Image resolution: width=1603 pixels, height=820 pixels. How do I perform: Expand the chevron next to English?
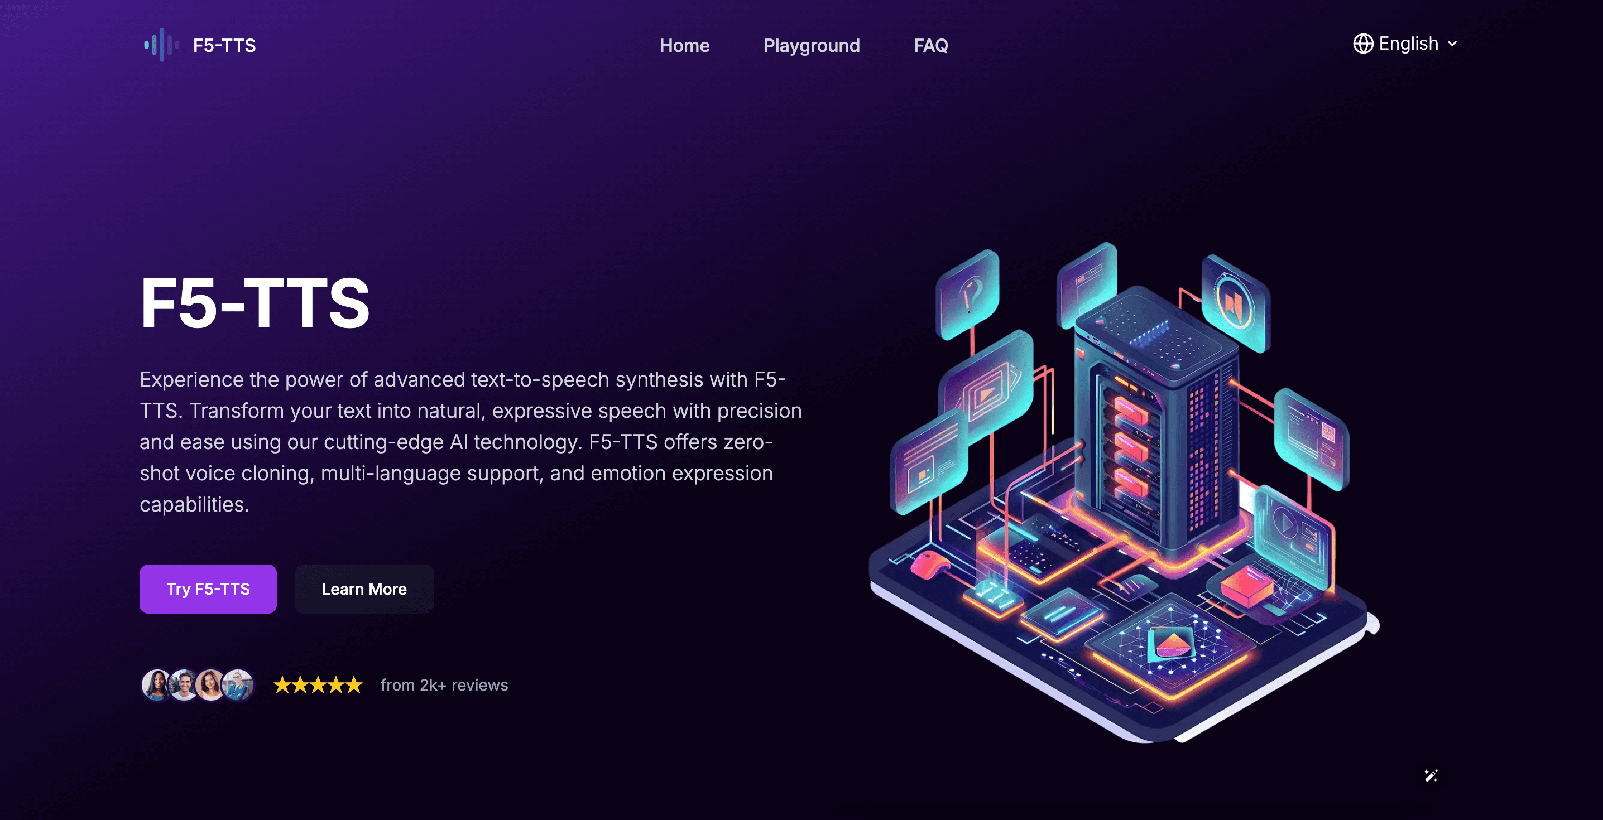(1452, 44)
